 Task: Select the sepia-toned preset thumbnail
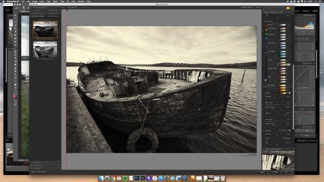[45, 29]
